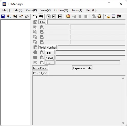Click the Title text input field
The width and height of the screenshot is (127, 126).
tap(86, 22)
